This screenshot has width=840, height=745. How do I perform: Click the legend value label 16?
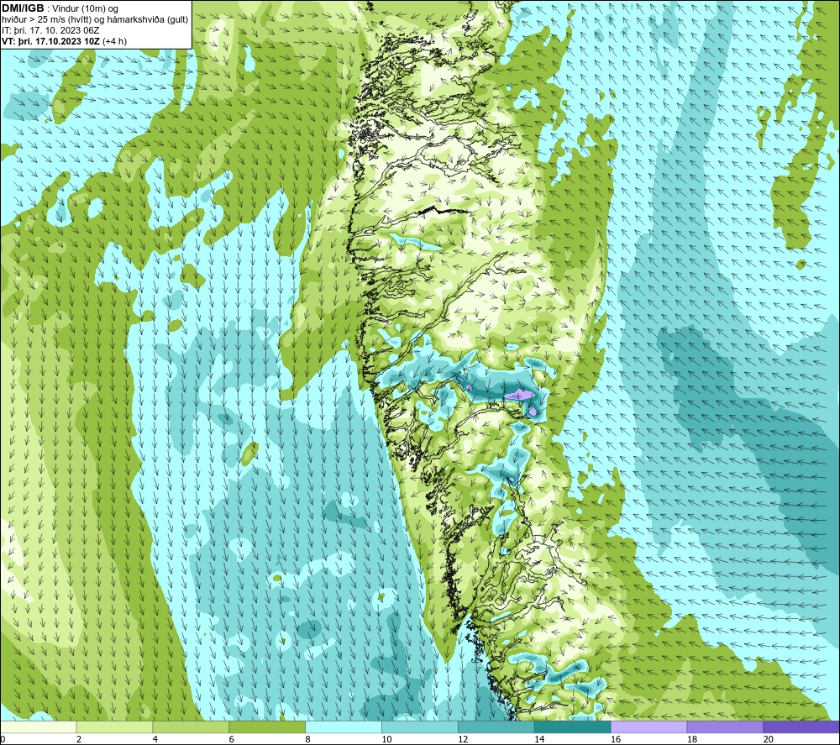(616, 739)
